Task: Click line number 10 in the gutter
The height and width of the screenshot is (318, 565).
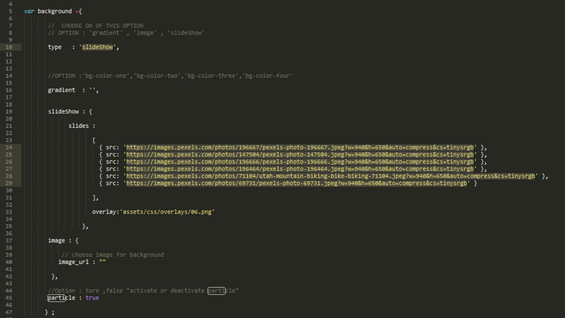Action: [9, 47]
